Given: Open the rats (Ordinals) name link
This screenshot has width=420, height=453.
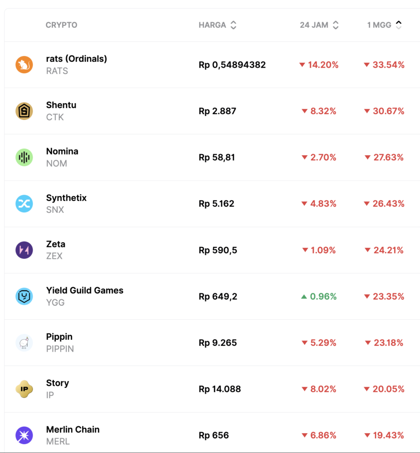Looking at the screenshot, I should 76,59.
